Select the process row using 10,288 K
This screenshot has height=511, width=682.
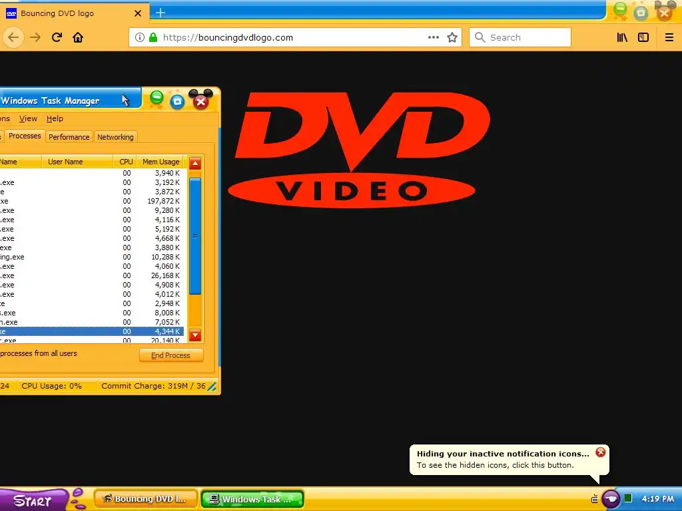pos(92,257)
